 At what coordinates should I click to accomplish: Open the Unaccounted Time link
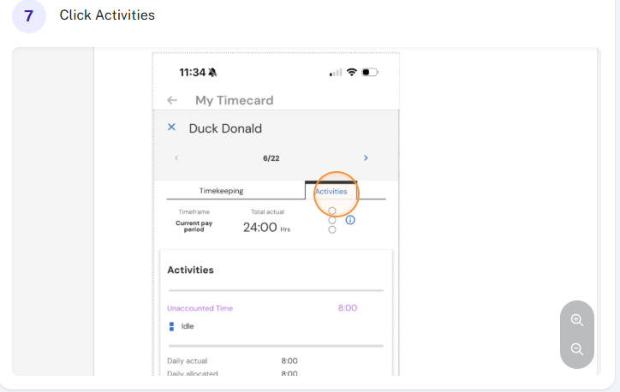(x=200, y=308)
